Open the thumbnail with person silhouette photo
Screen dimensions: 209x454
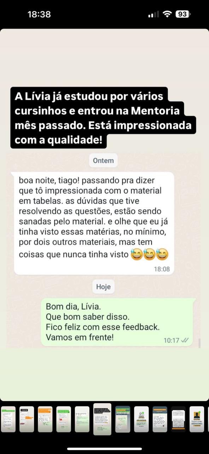(197, 419)
